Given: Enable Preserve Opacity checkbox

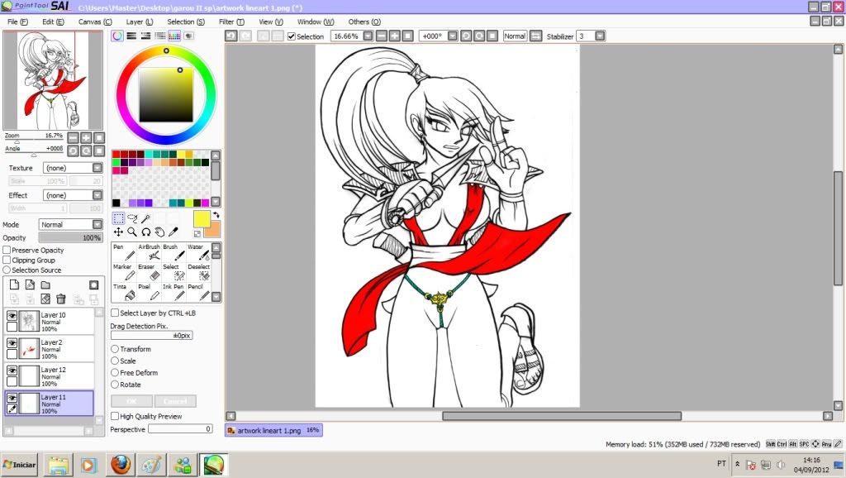Looking at the screenshot, I should click(7, 250).
